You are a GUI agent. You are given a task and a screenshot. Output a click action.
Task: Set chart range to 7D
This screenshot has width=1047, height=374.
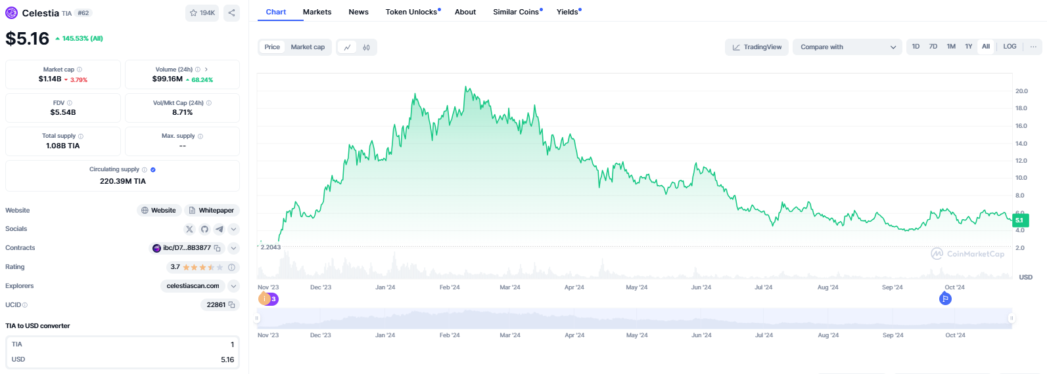933,47
